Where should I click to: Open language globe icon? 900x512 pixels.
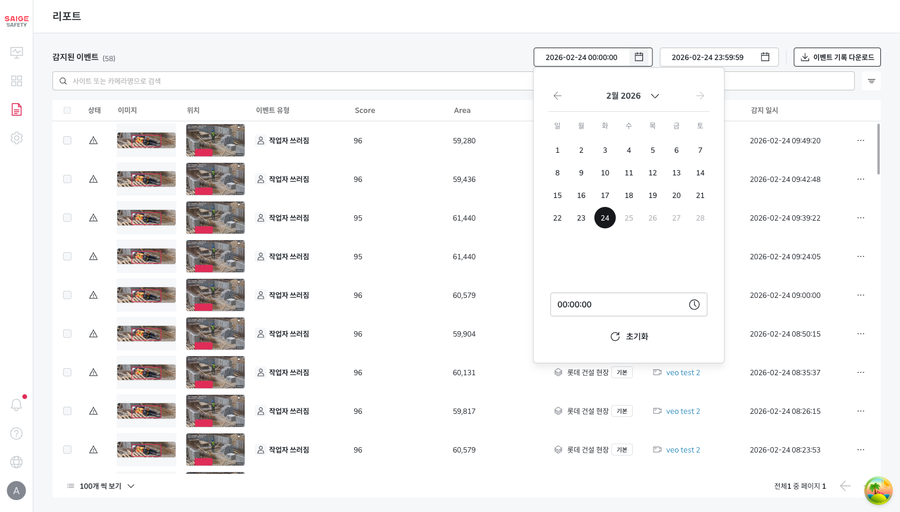coord(17,462)
